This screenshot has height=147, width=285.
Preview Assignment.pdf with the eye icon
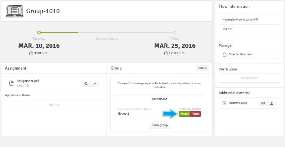pyautogui.click(x=86, y=83)
